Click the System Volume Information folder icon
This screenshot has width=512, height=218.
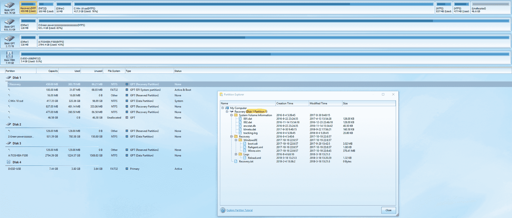236,115
